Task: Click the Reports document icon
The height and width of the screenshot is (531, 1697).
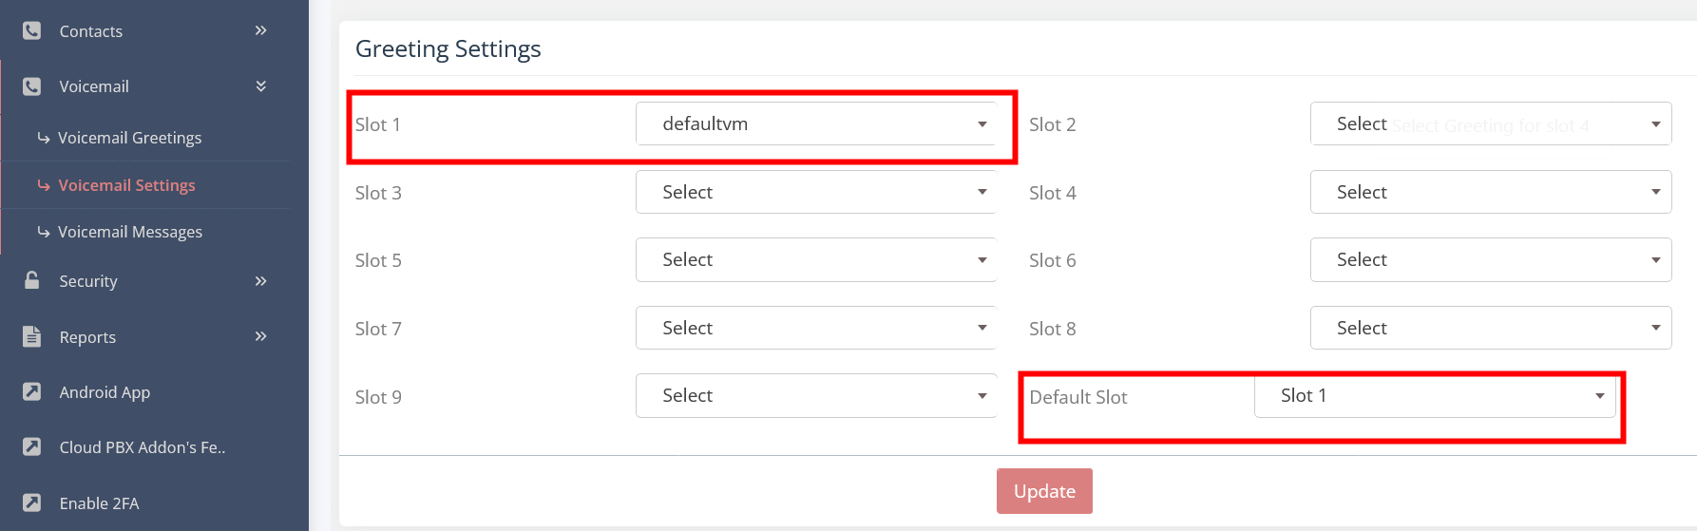Action: [32, 336]
